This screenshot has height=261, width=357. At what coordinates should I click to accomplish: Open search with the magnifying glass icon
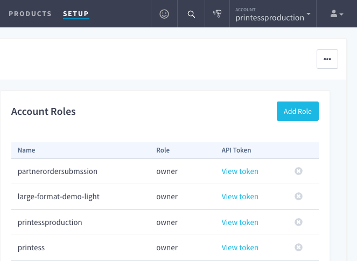(x=191, y=14)
